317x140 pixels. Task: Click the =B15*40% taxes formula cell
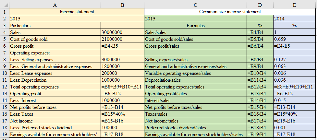(122, 114)
